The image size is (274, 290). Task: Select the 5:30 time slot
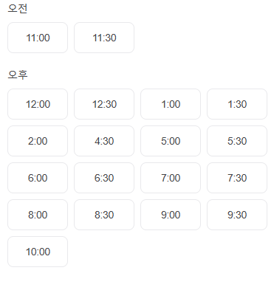[237, 141]
